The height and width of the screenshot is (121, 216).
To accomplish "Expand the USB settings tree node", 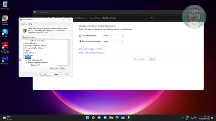I will (x=24, y=53).
